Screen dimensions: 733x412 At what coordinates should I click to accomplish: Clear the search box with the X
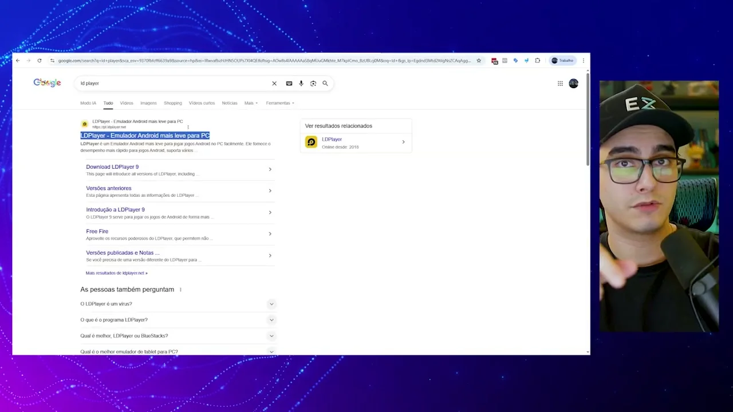(274, 84)
